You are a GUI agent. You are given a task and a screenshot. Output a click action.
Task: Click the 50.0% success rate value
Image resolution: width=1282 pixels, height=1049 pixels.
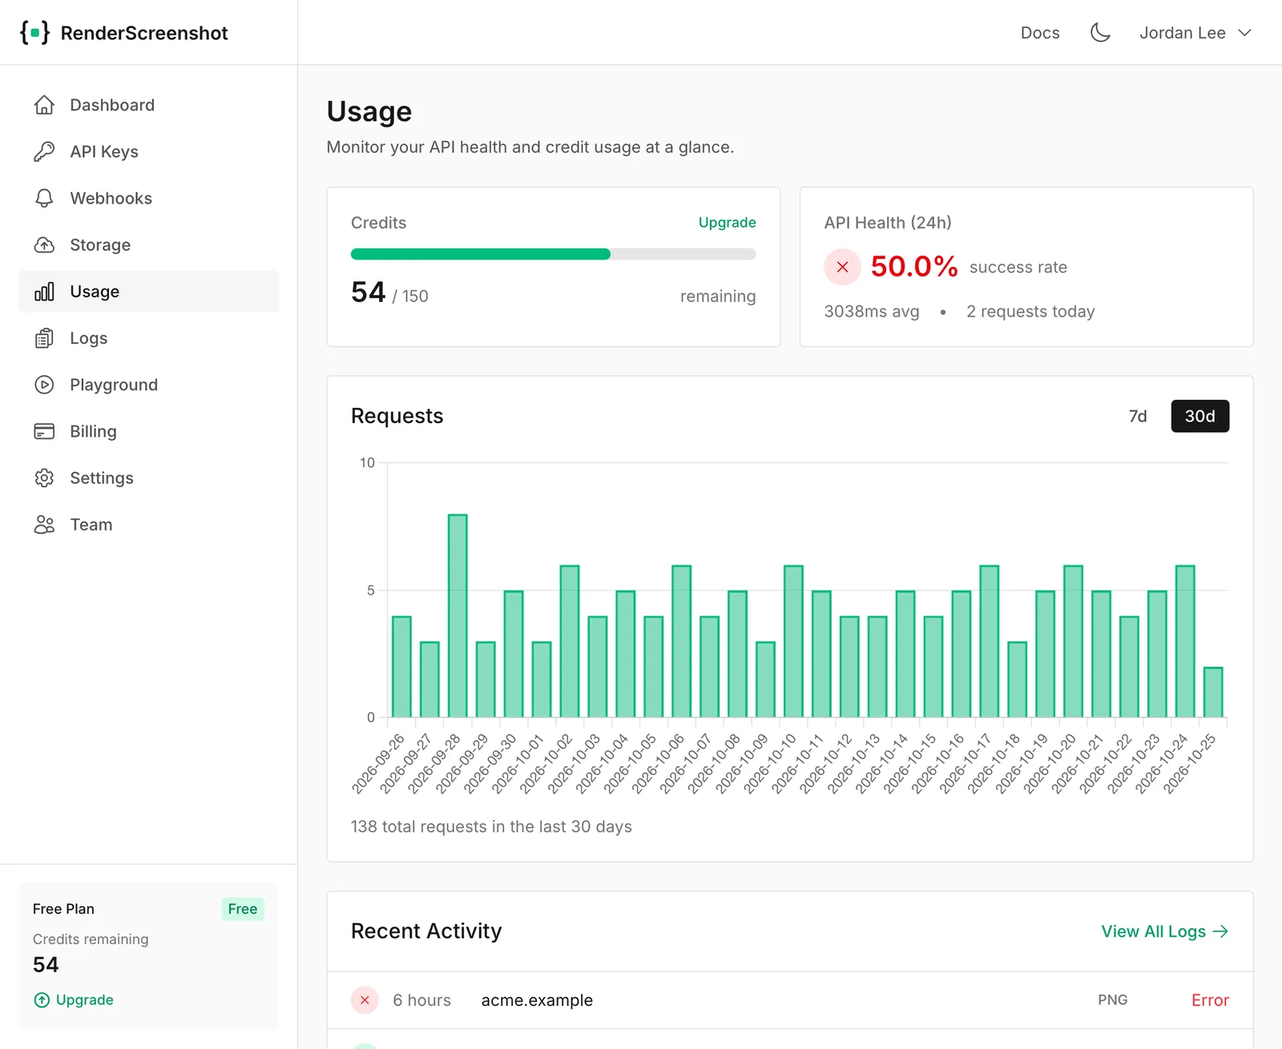click(x=914, y=267)
